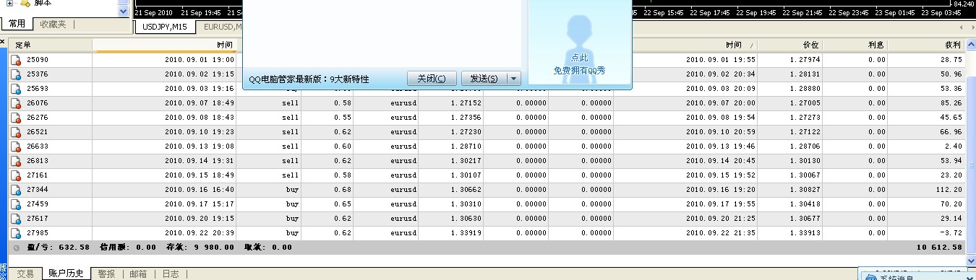The image size is (976, 280).
Task: Sort by the close 时间 column header
Action: pos(685,45)
